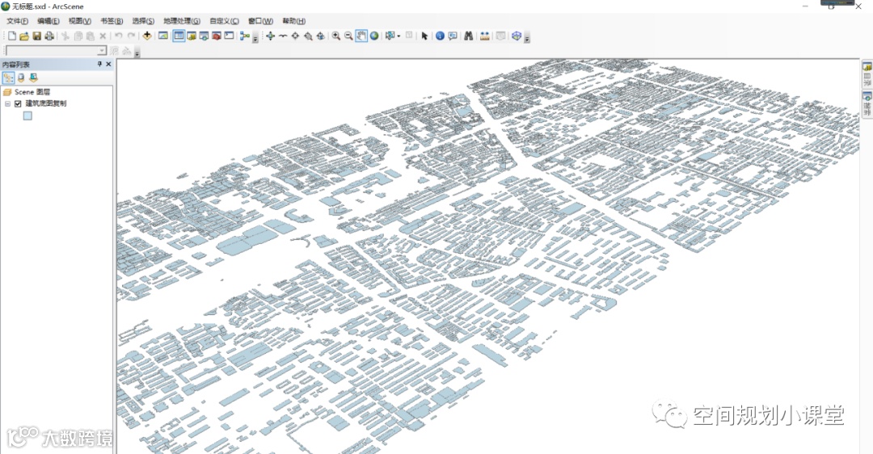Activate the Pan hand tool

pos(361,36)
